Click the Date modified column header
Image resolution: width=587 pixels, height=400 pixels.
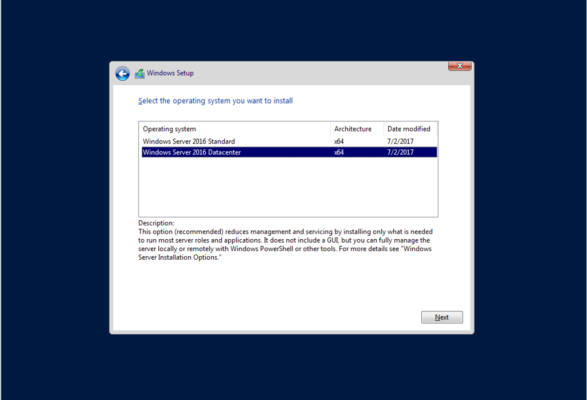tap(410, 129)
